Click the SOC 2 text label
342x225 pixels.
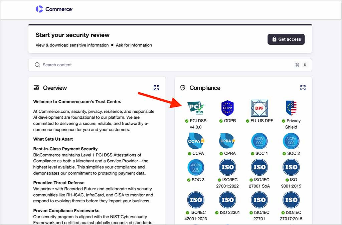[294, 153]
